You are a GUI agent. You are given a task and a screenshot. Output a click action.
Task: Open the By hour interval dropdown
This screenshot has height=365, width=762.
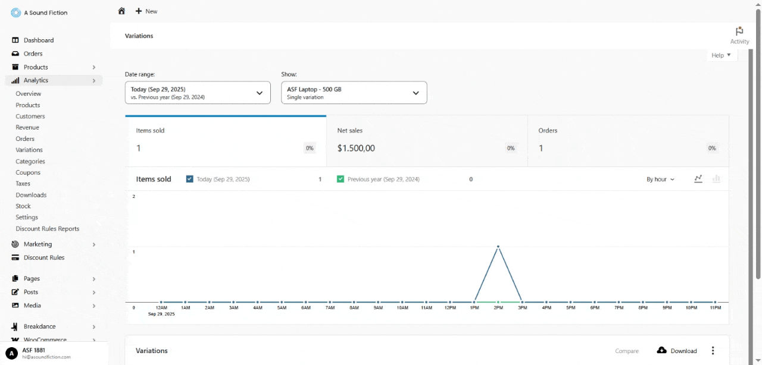pos(660,178)
